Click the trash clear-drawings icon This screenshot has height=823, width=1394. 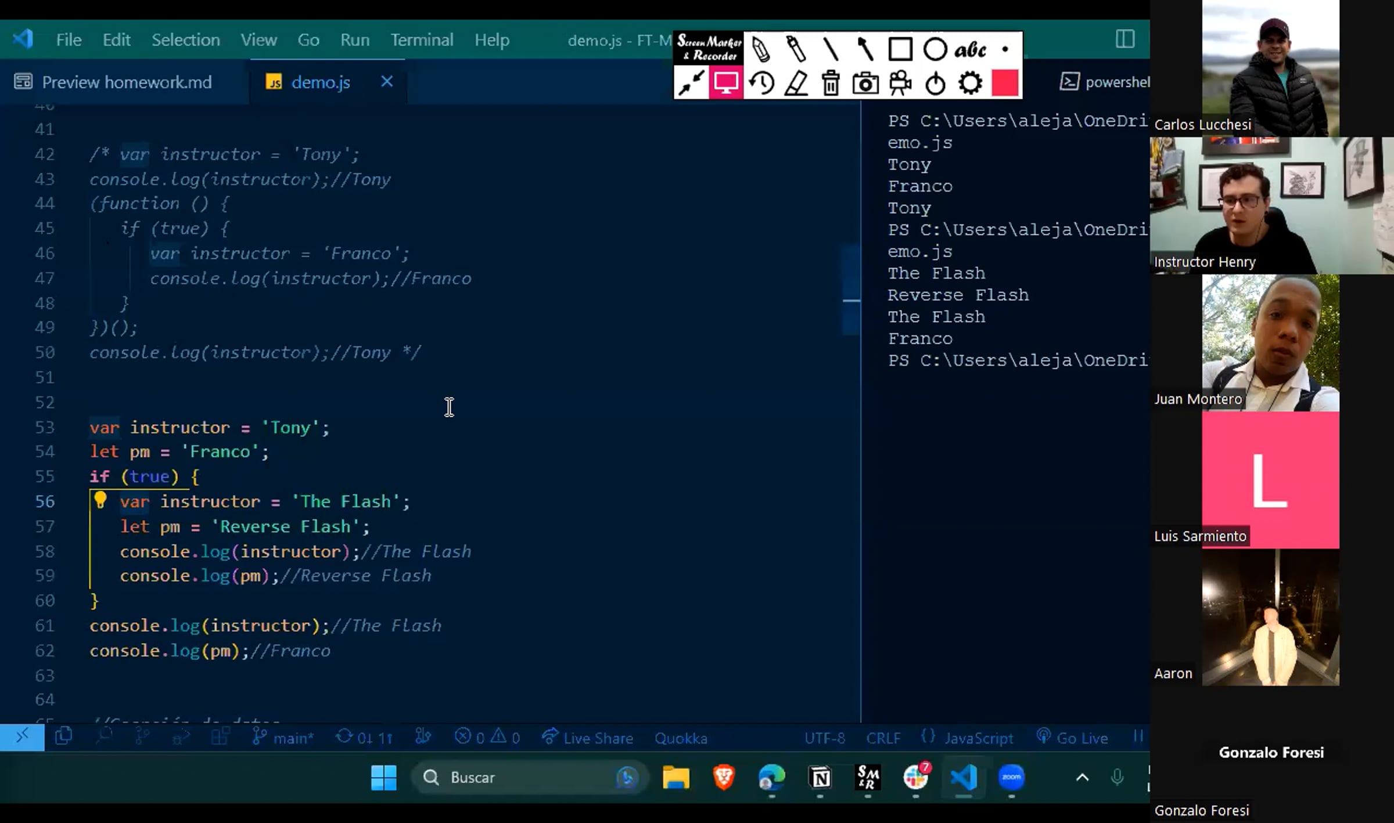coord(831,84)
